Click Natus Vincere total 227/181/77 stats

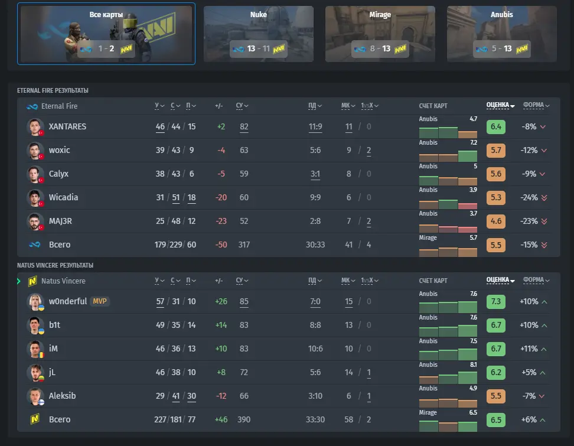175,419
